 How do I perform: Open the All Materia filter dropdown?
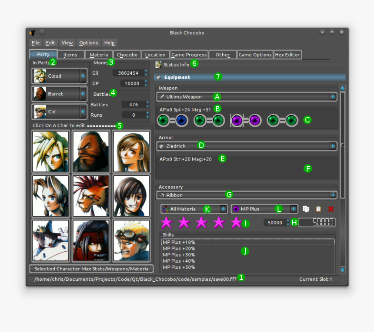[194, 209]
